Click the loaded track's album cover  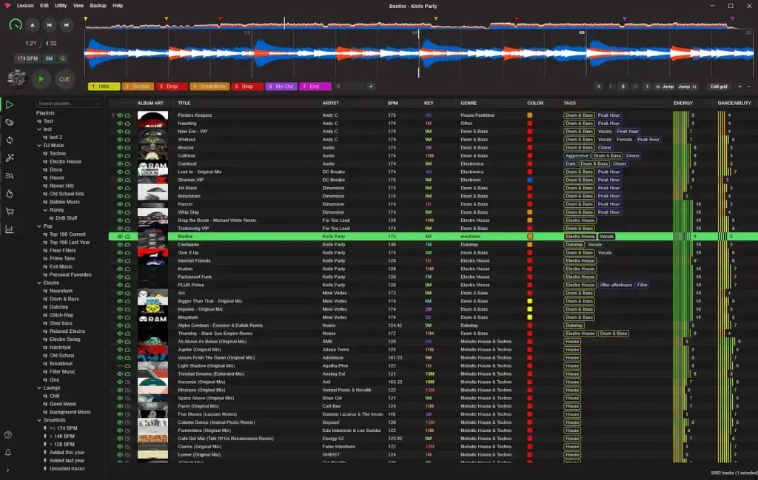[16, 78]
